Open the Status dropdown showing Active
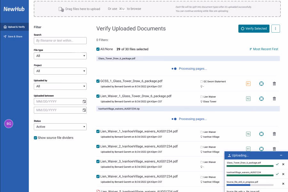288x192 pixels. pos(60,127)
